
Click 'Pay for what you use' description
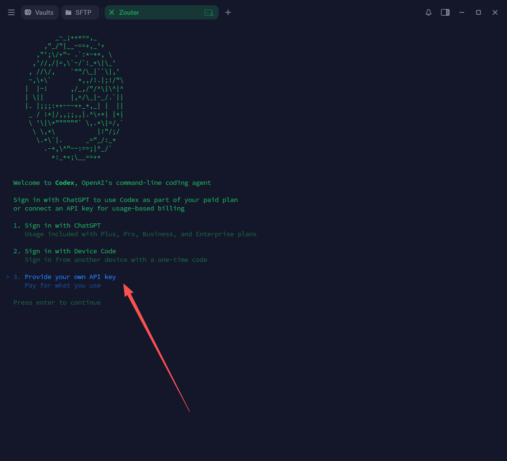pos(63,285)
